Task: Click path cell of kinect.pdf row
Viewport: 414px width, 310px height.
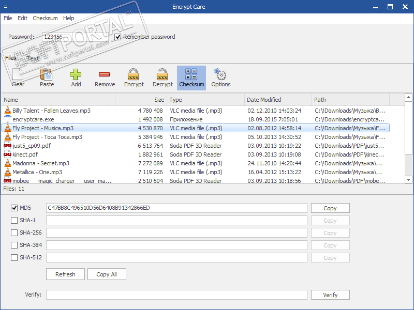Action: click(x=349, y=154)
